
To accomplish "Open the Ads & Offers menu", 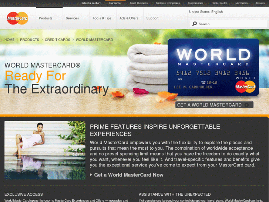I will coord(129,18).
